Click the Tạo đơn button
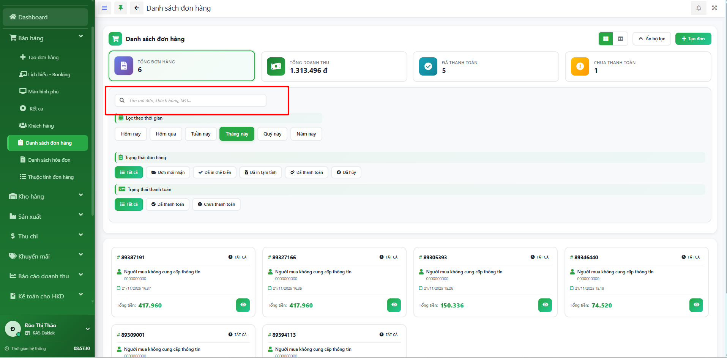The height and width of the screenshot is (358, 727). click(693, 39)
